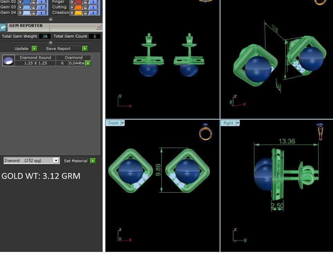Toggle the lock on Gem 04 layer
The height and width of the screenshot is (255, 333).
(34, 13)
